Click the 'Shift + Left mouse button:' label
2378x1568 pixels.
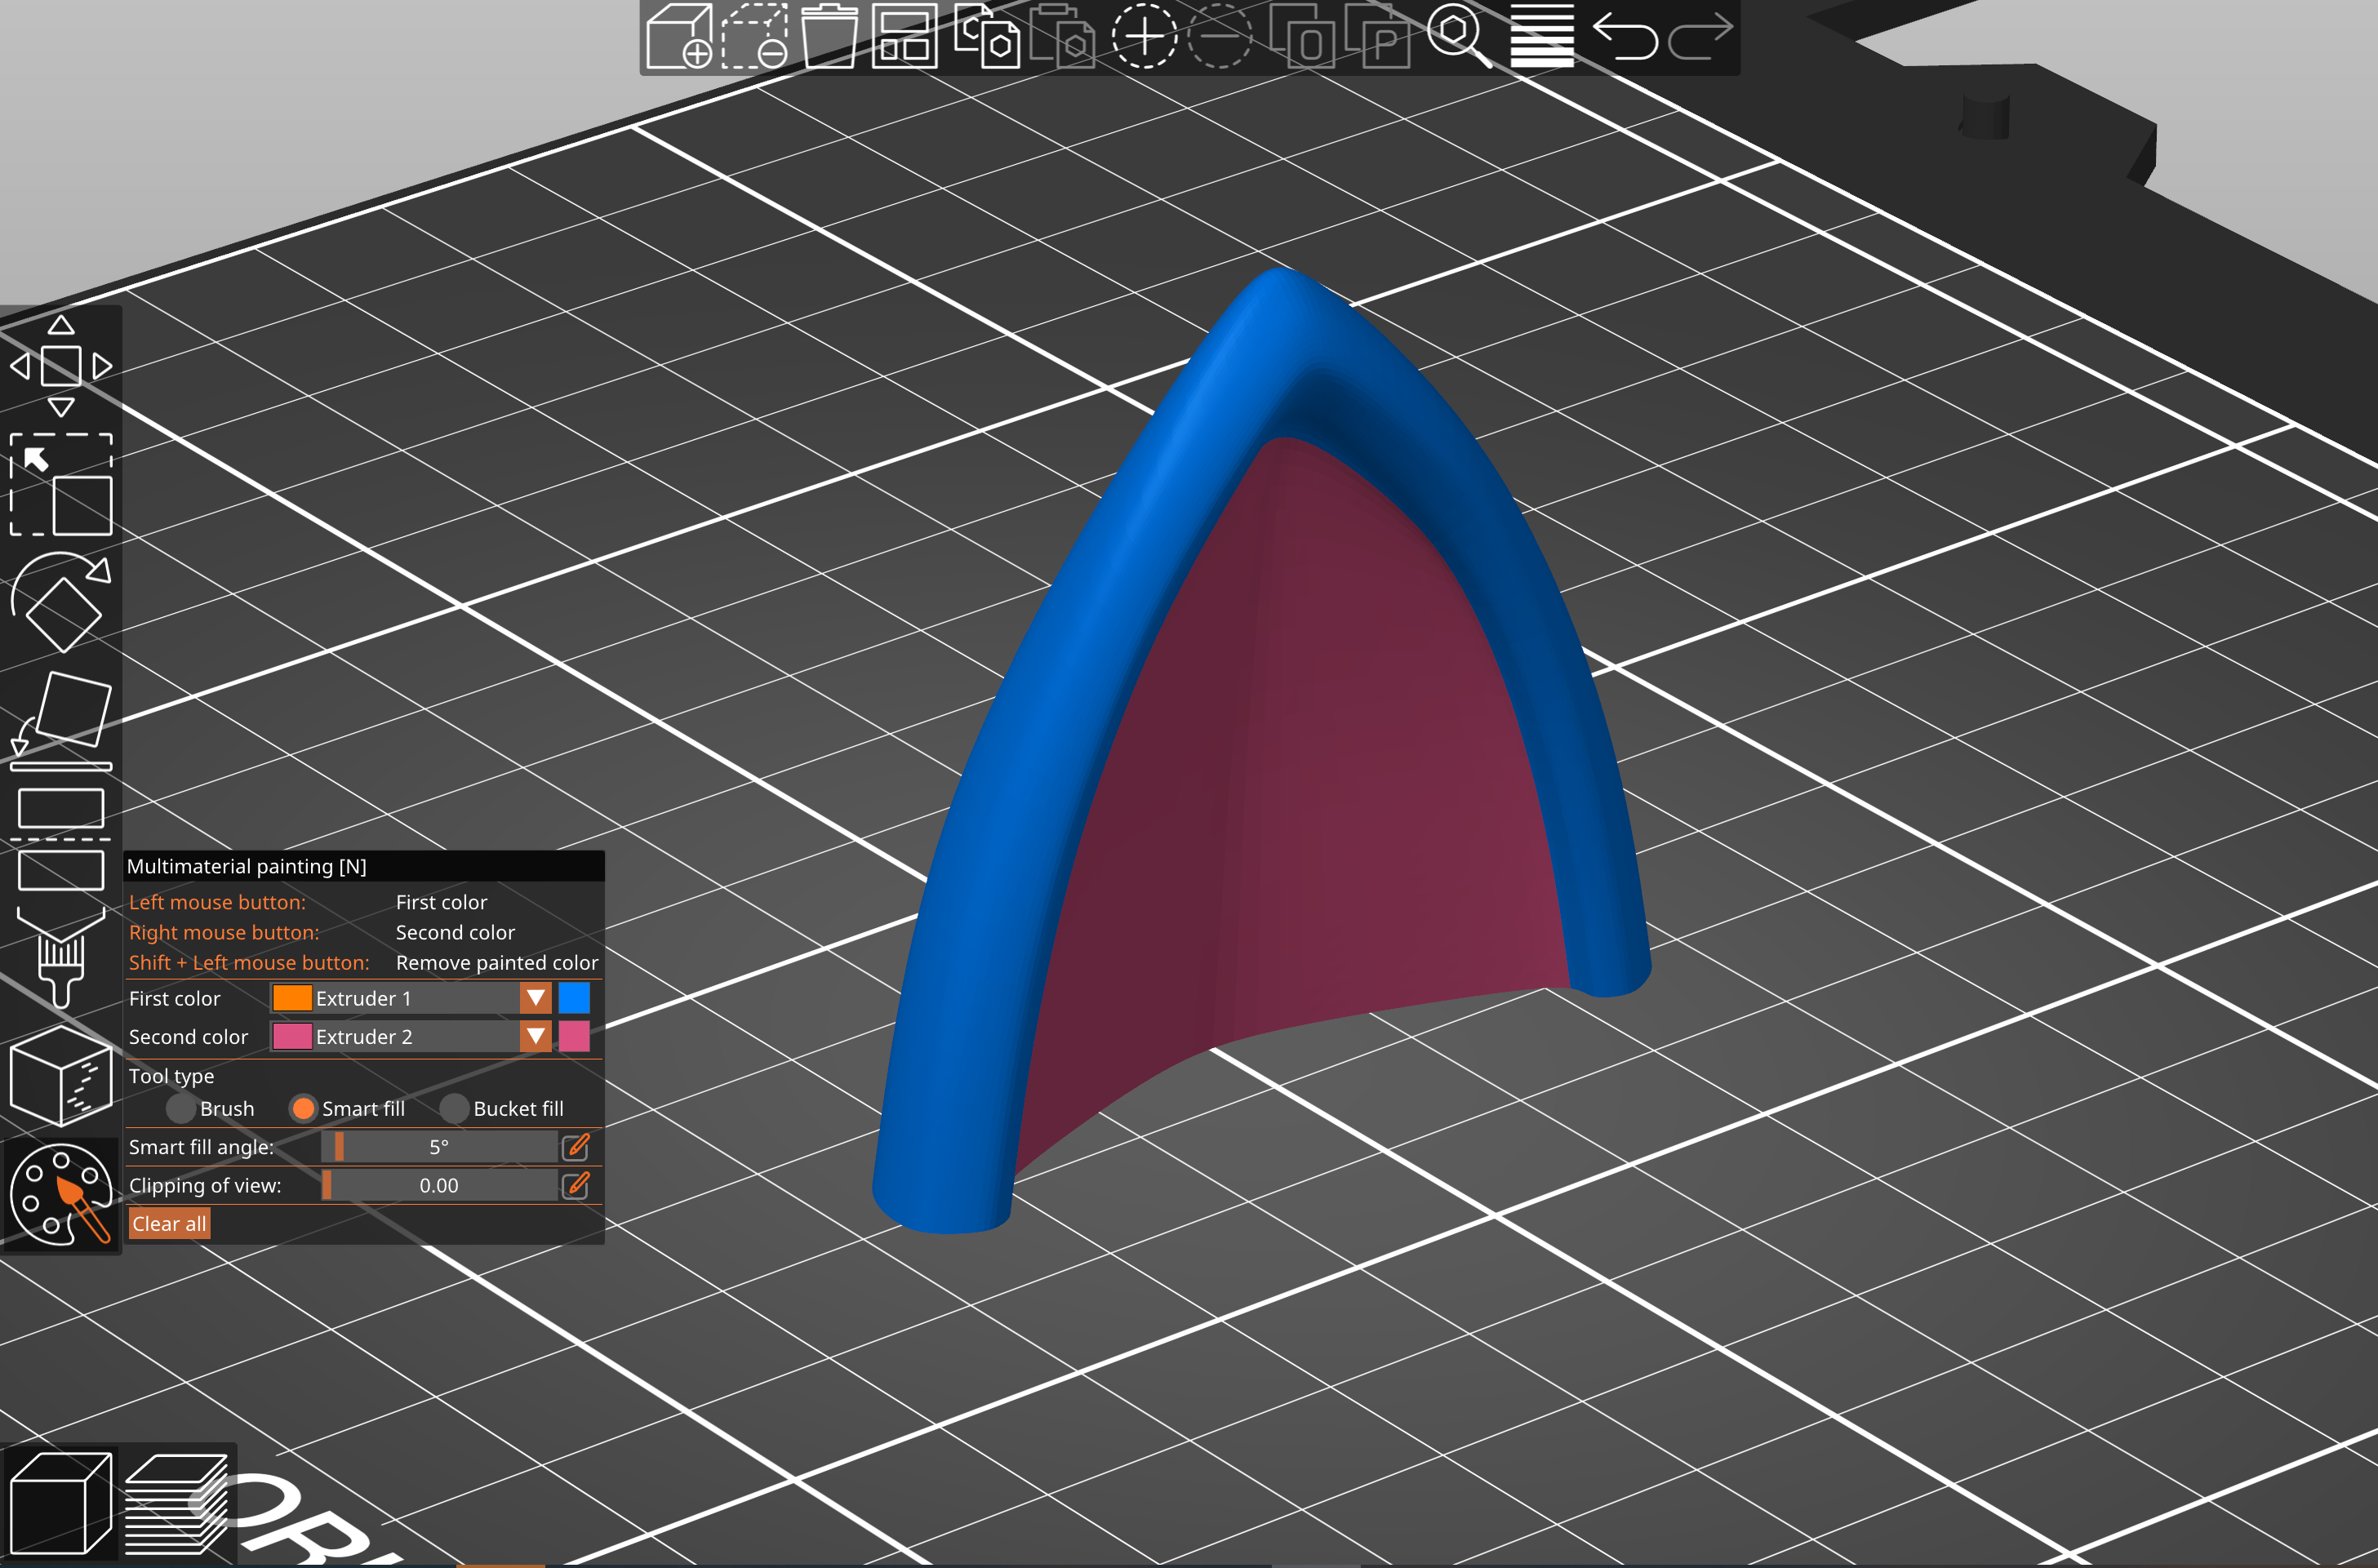point(249,962)
